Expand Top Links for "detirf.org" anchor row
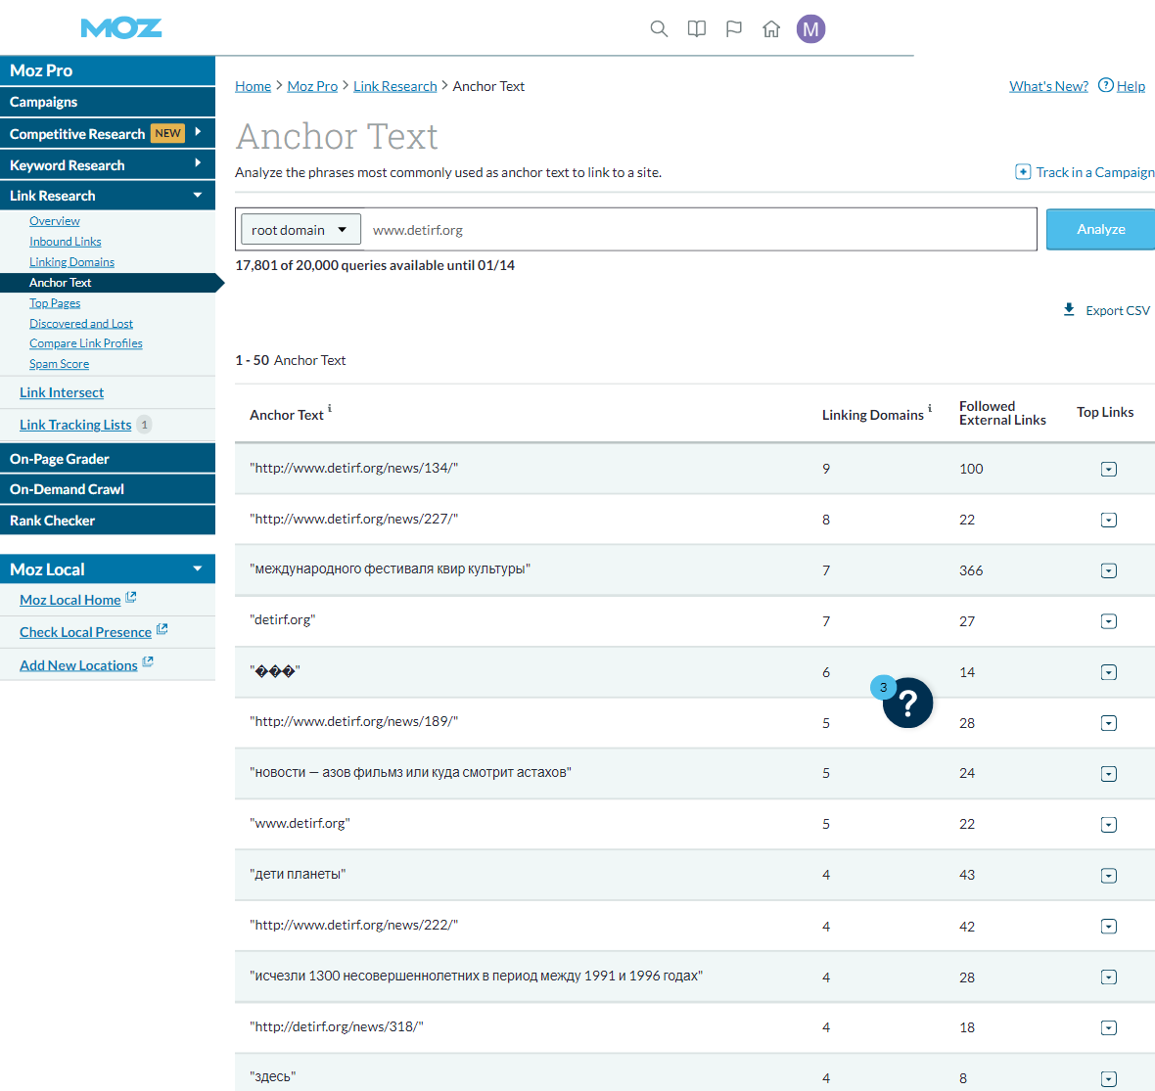This screenshot has width=1155, height=1091. [x=1108, y=621]
